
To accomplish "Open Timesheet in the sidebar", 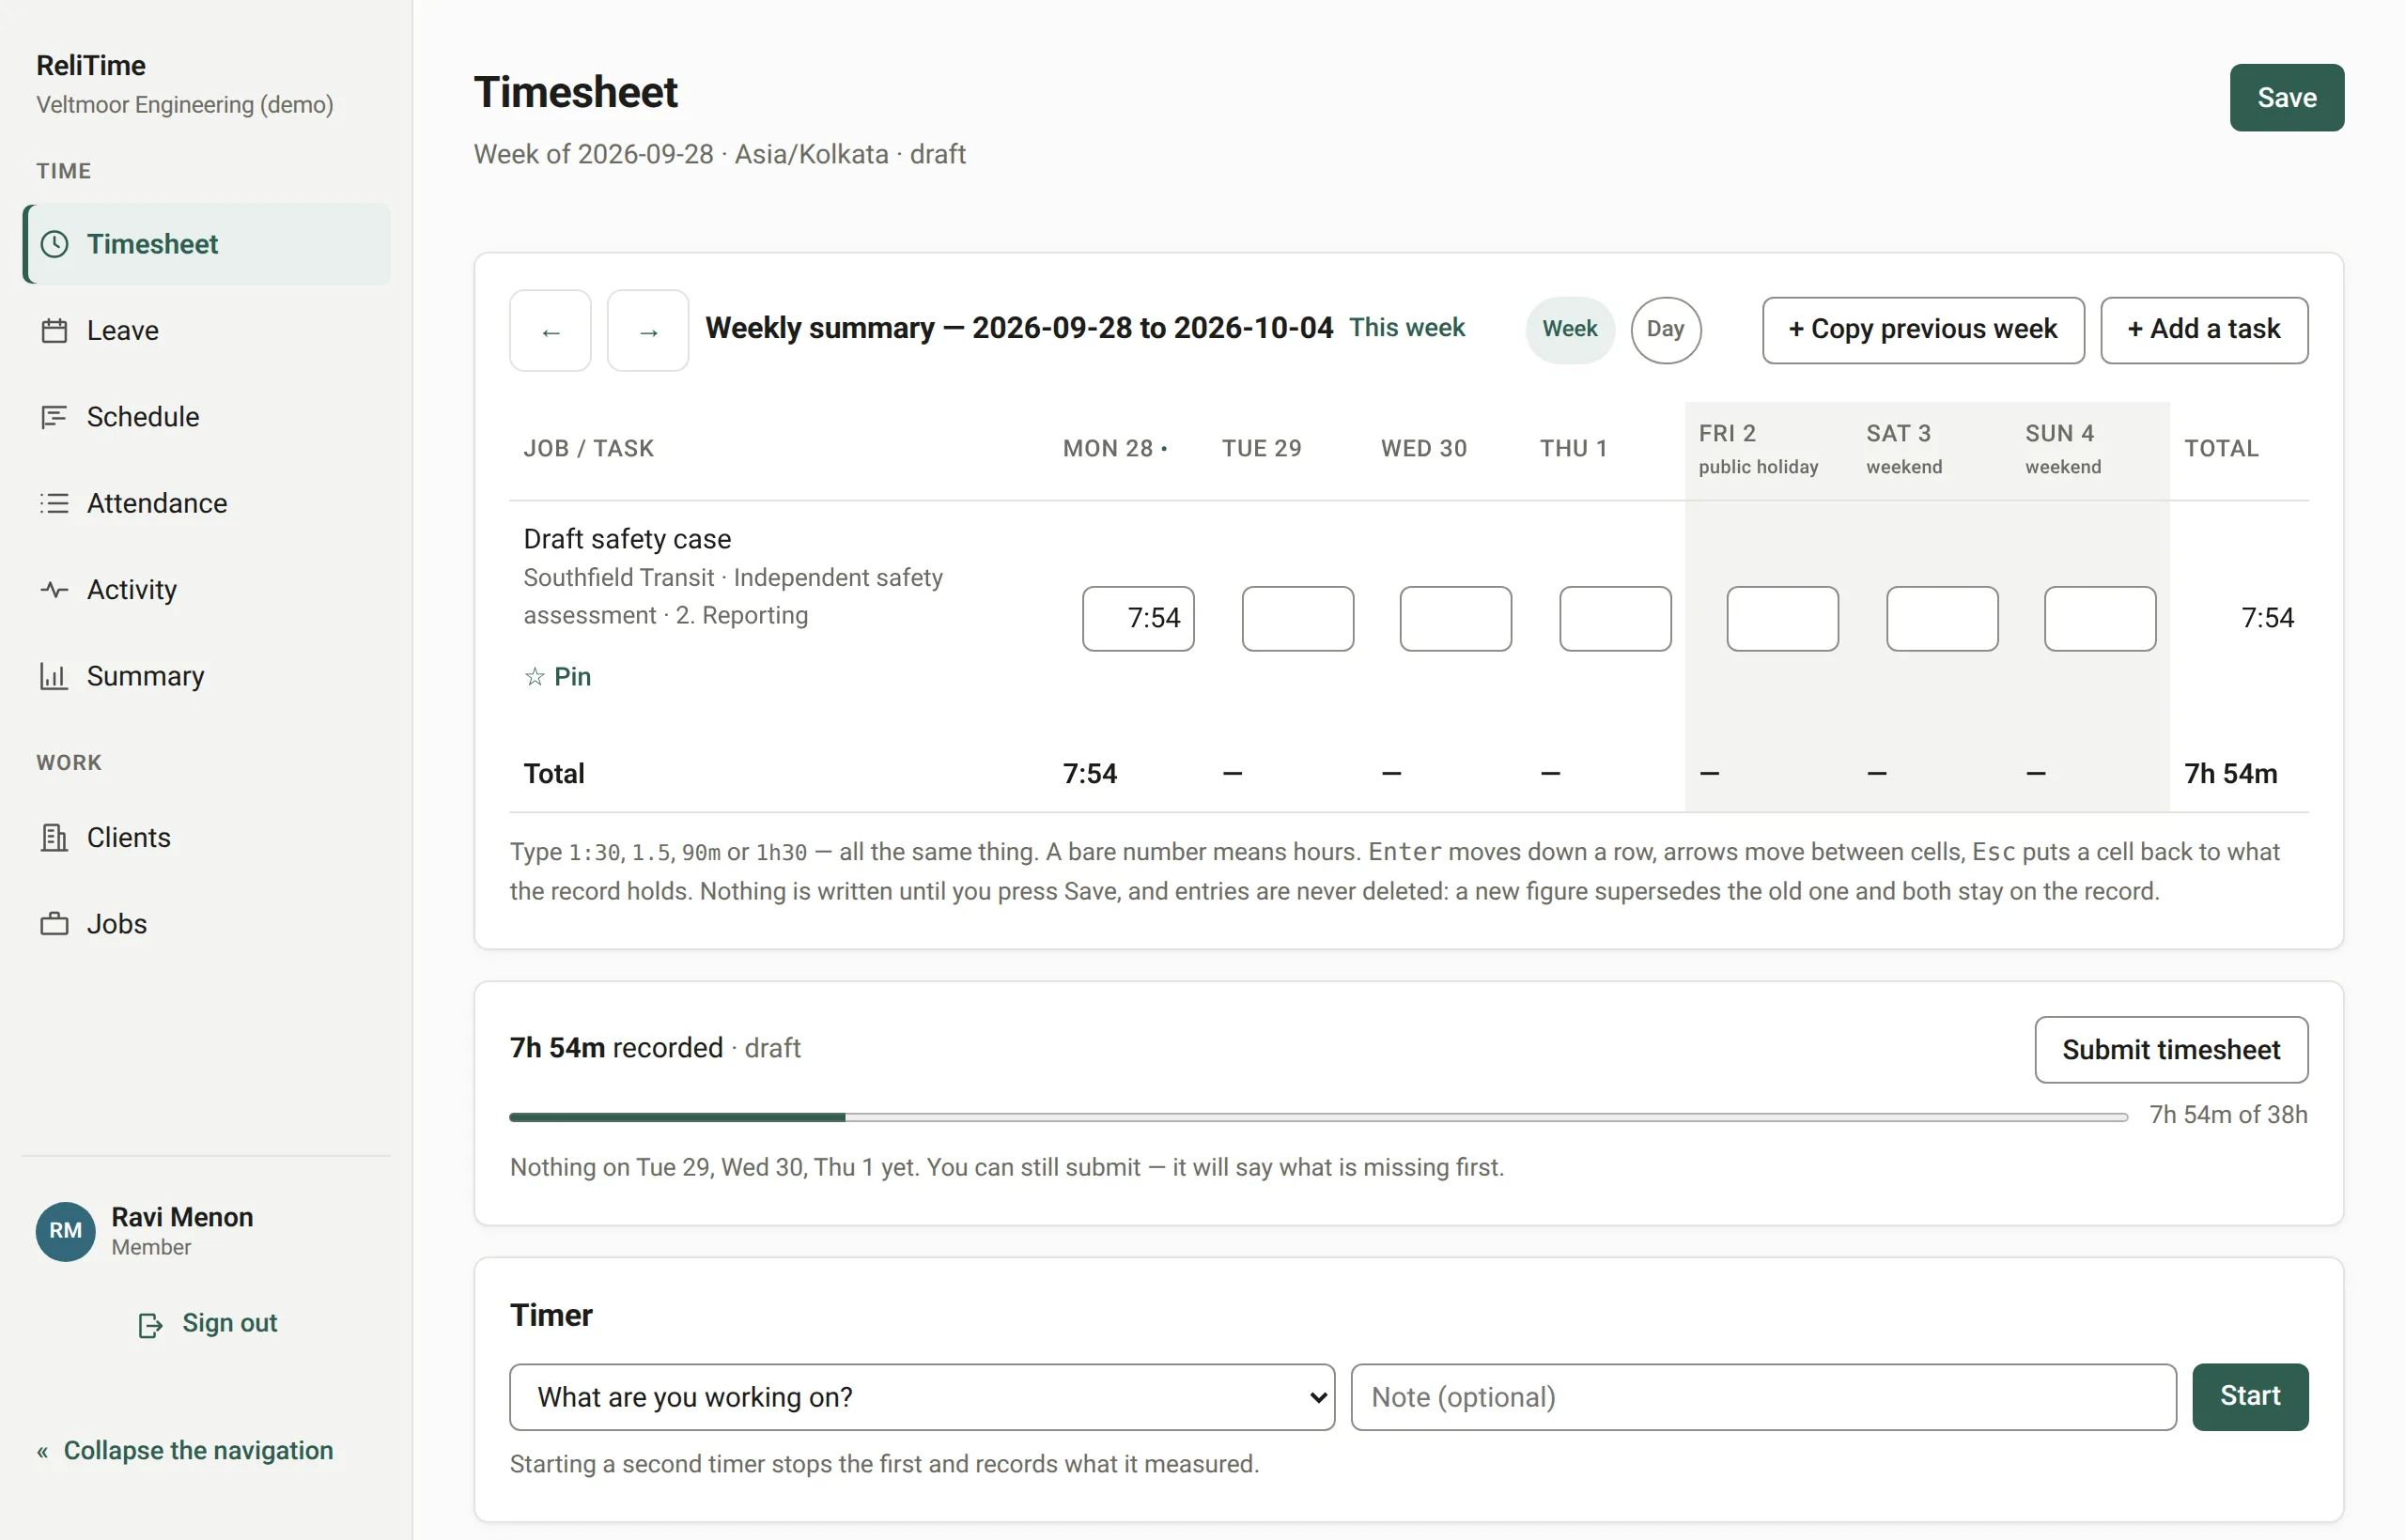I will click(207, 244).
